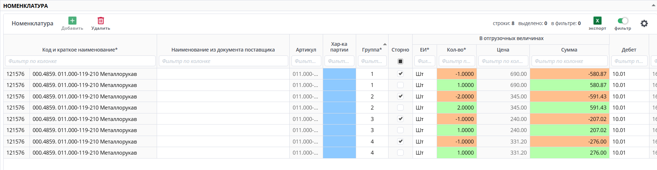Sort by Группа column arrow
Image resolution: width=657 pixels, height=170 pixels.
385,44
